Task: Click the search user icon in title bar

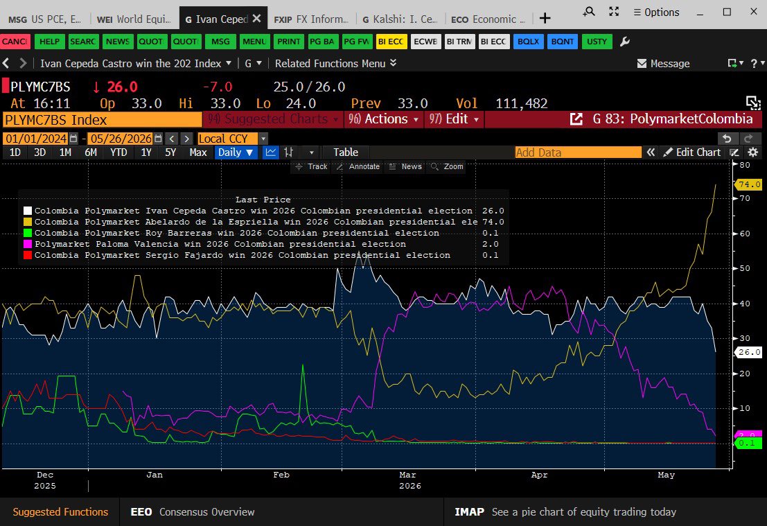Action: tap(589, 12)
